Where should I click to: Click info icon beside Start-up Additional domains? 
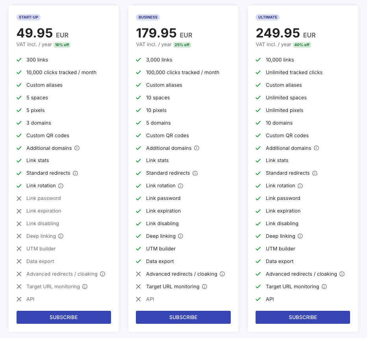pyautogui.click(x=77, y=148)
